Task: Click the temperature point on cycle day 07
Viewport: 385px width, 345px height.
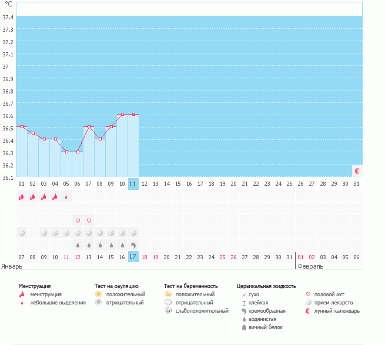Action: point(89,126)
